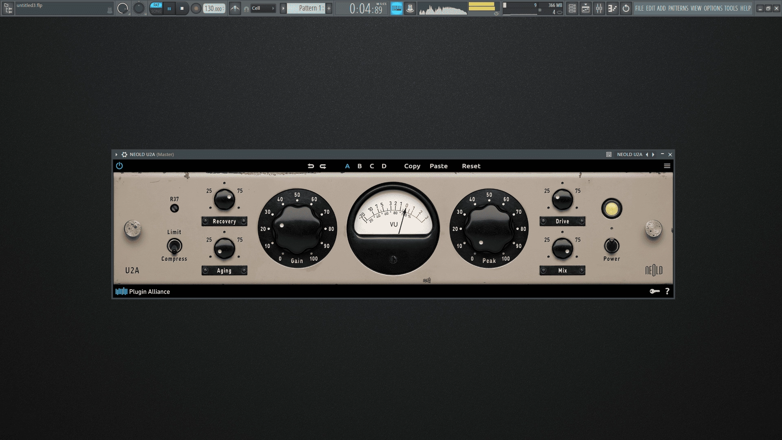Select settings bank C
The image size is (782, 440).
coord(372,166)
